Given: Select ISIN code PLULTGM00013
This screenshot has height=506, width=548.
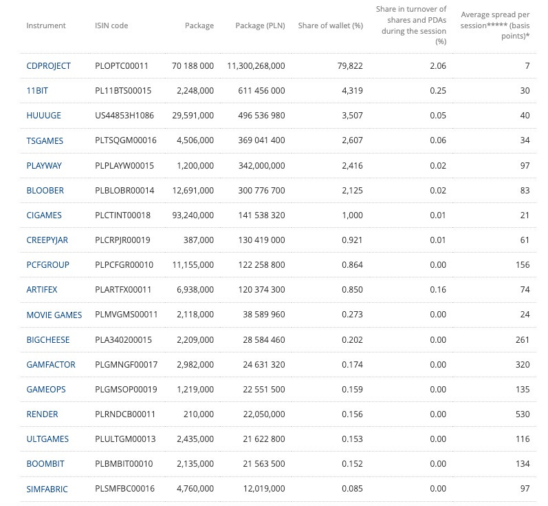Looking at the screenshot, I should click(x=125, y=439).
